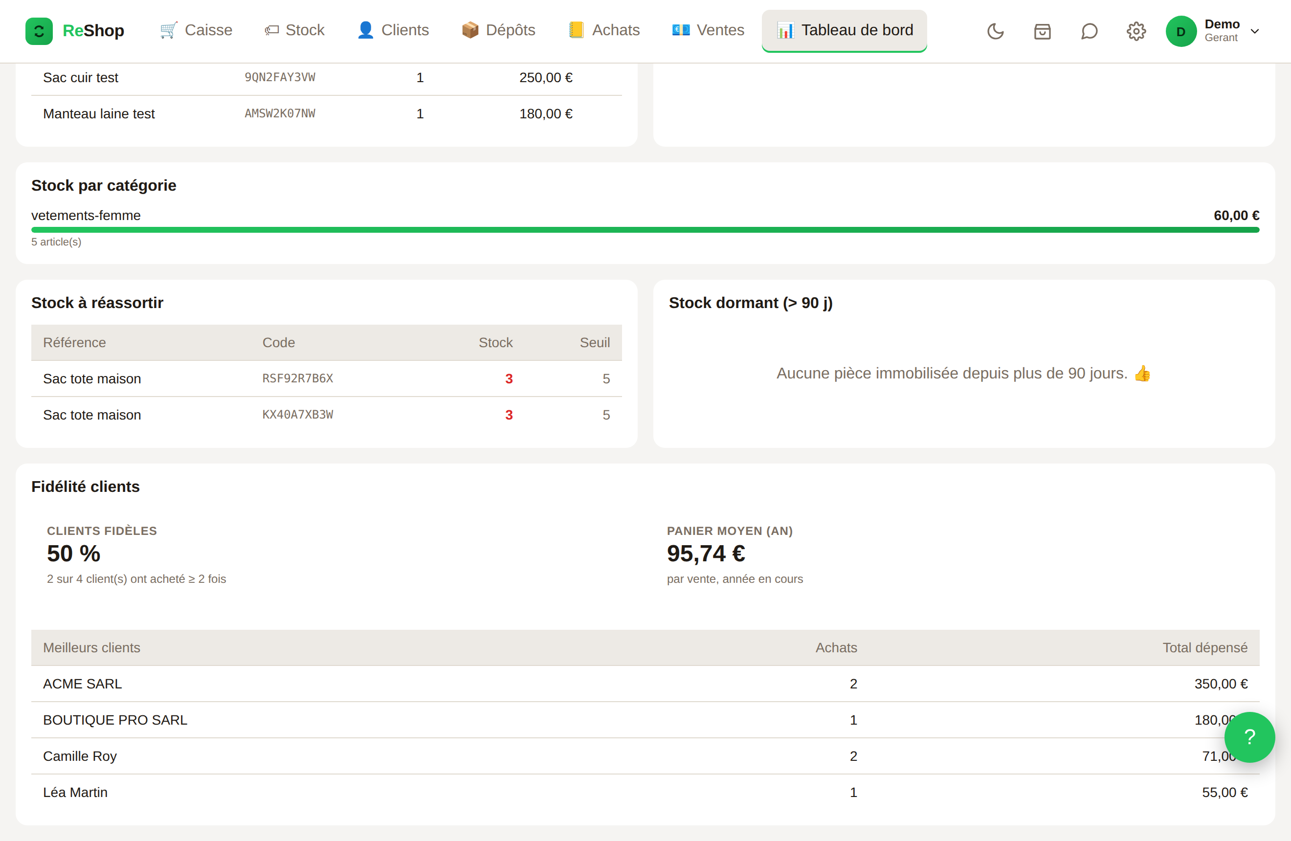Click the BOUTIQUE PRO SARL client row
1291x841 pixels.
[x=645, y=720]
